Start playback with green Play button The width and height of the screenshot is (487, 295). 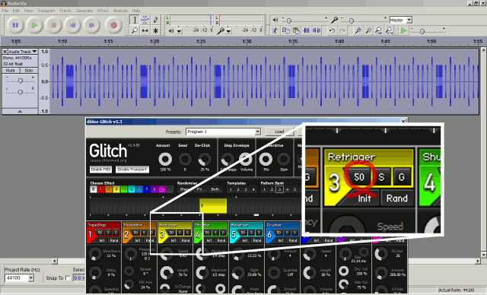click(34, 25)
